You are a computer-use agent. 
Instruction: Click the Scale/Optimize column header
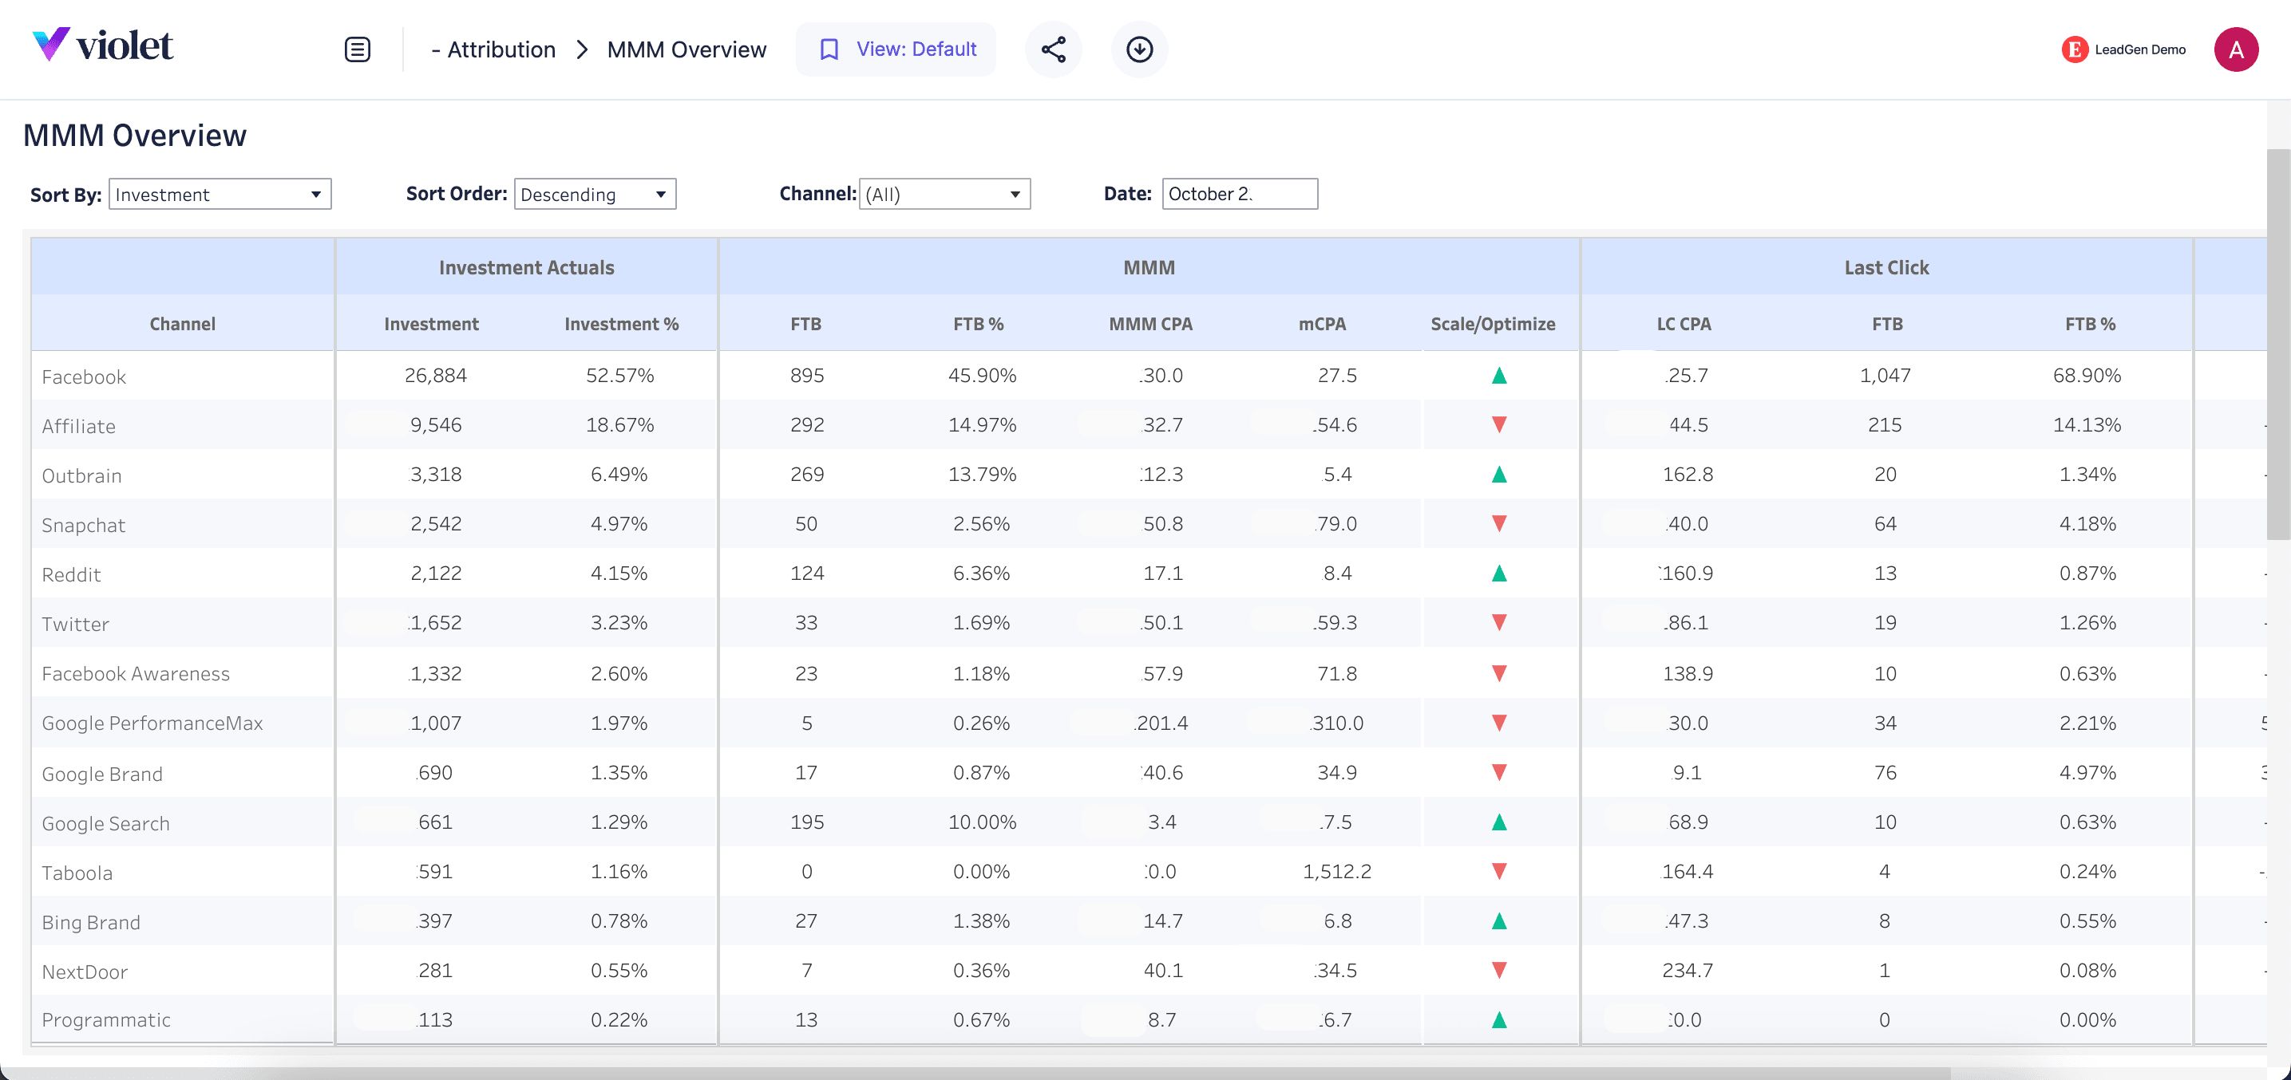1493,324
